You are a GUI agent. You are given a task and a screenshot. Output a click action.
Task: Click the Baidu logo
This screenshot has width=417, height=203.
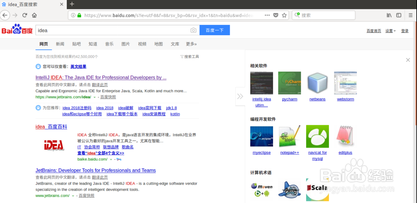coord(17,30)
